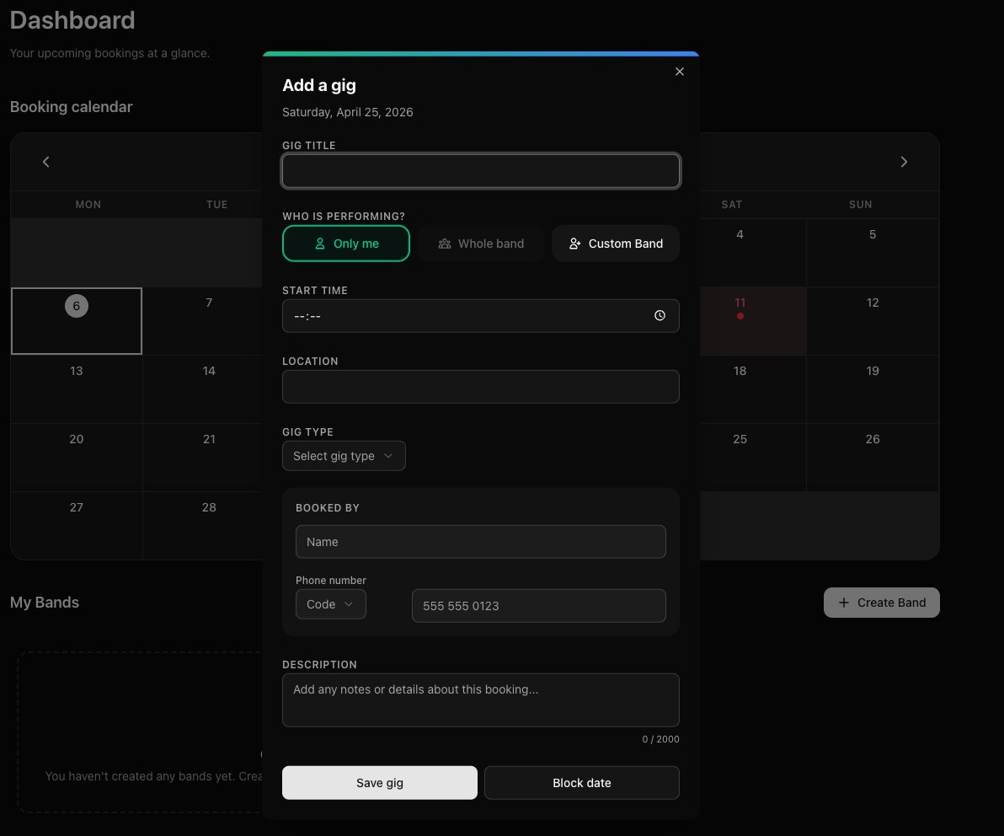This screenshot has width=1004, height=836.
Task: Focus the Location input field
Action: [x=481, y=387]
